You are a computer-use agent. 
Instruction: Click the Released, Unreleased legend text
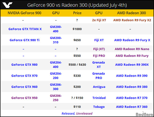[77, 113]
